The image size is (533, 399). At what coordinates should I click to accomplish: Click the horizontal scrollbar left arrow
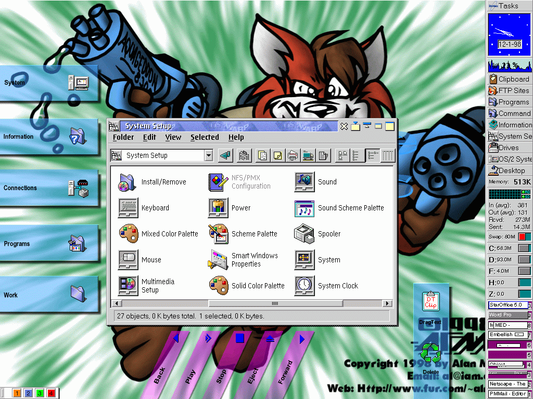(117, 303)
